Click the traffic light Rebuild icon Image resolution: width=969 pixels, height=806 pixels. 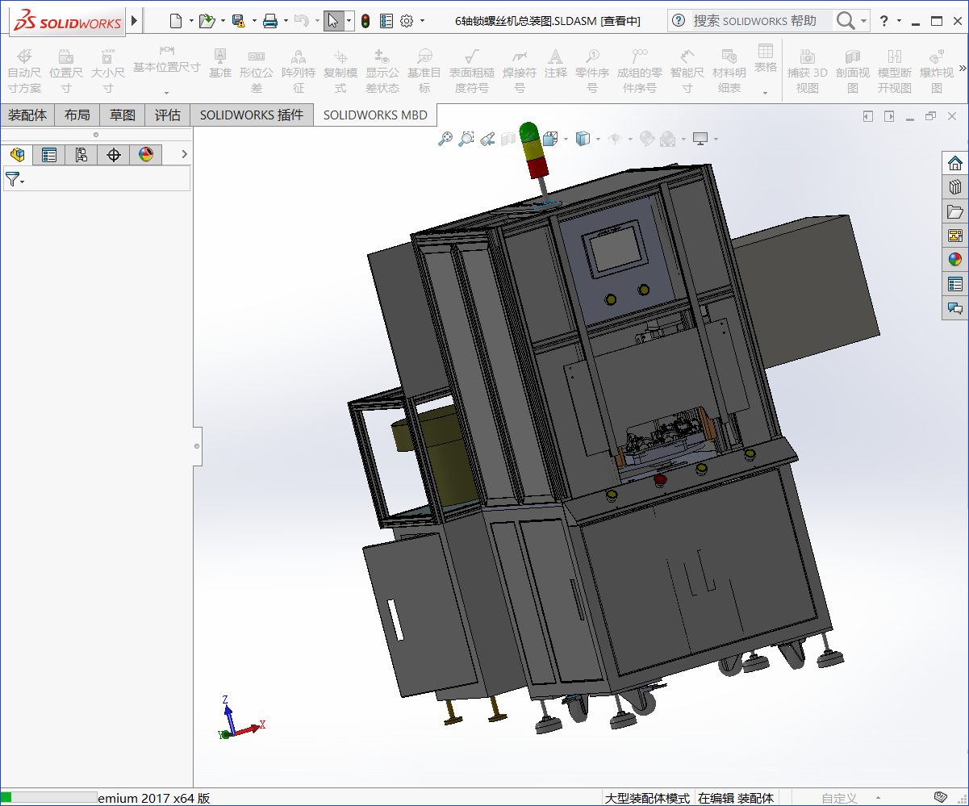click(x=365, y=21)
